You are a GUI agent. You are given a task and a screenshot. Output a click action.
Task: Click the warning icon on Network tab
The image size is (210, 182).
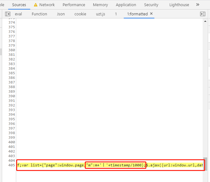[x=36, y=5]
